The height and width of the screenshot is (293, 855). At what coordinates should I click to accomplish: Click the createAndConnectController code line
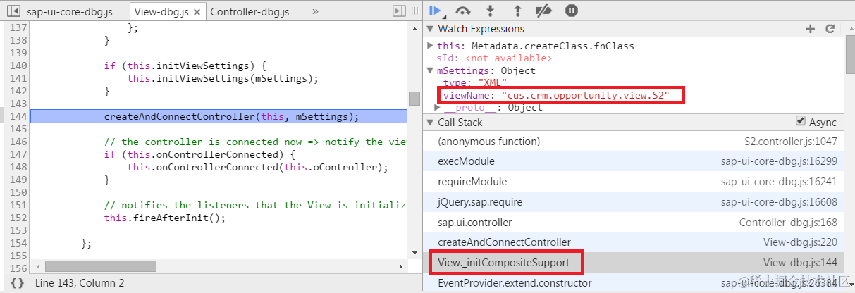click(x=231, y=116)
